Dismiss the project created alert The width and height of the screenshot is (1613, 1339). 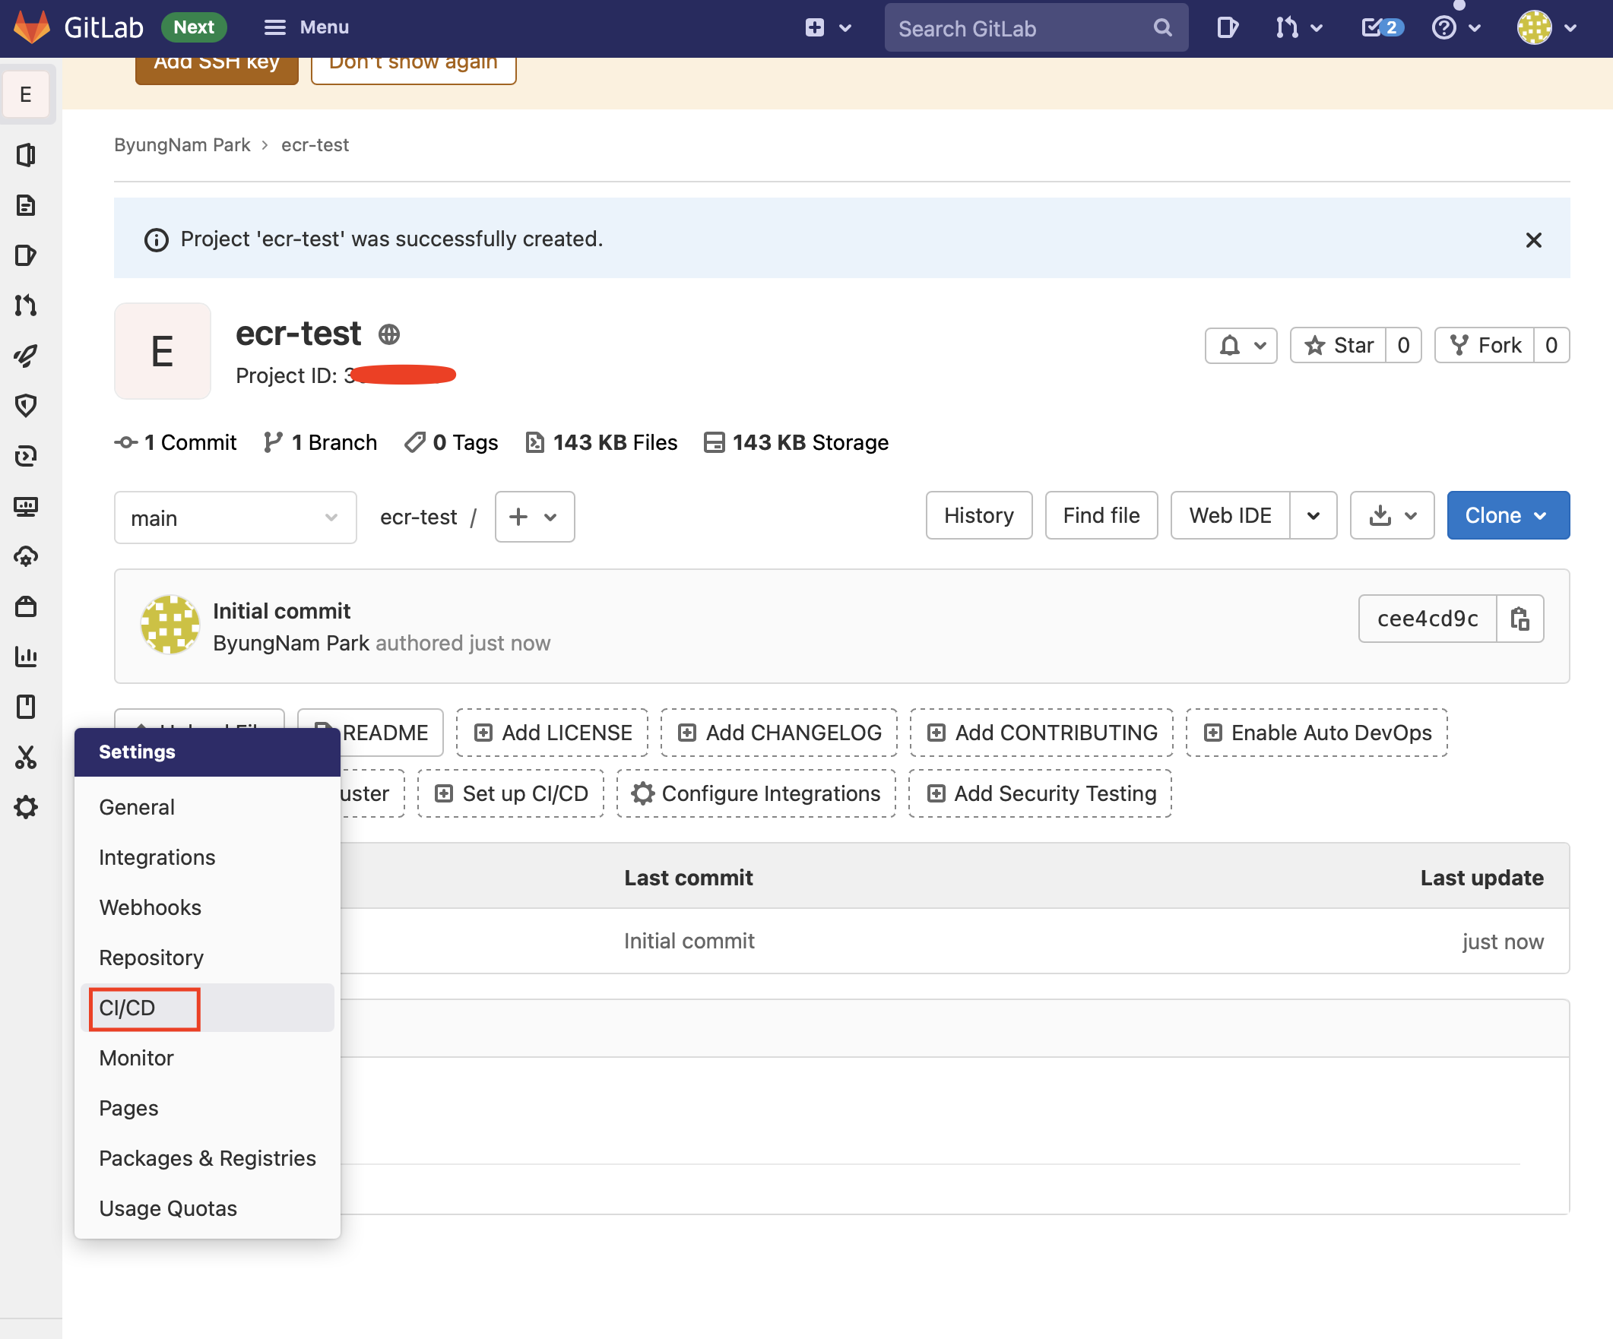[1533, 240]
